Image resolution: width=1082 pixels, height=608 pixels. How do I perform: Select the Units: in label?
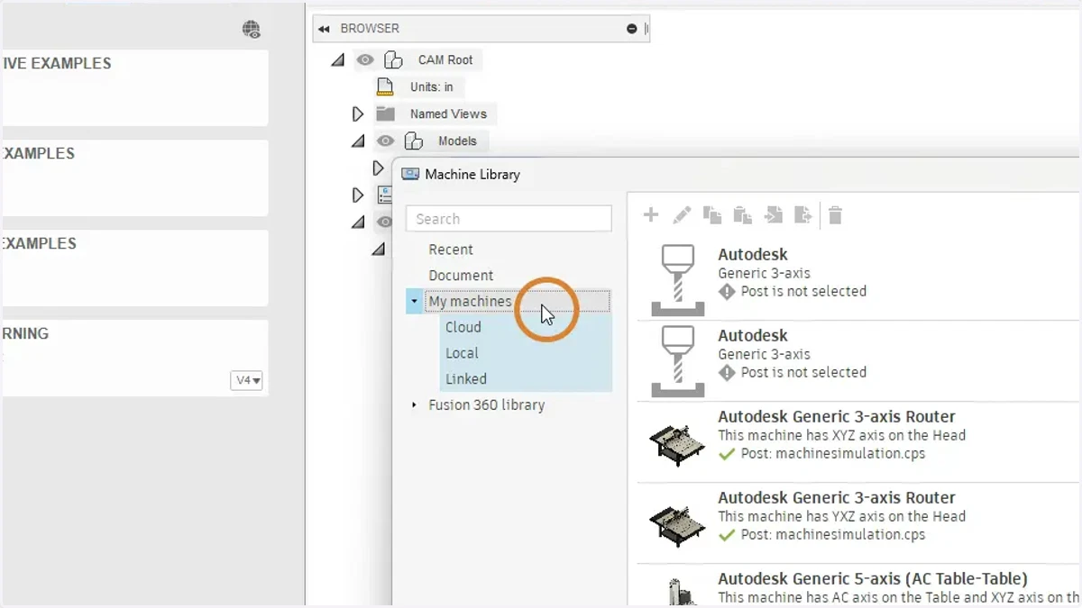[x=432, y=87]
